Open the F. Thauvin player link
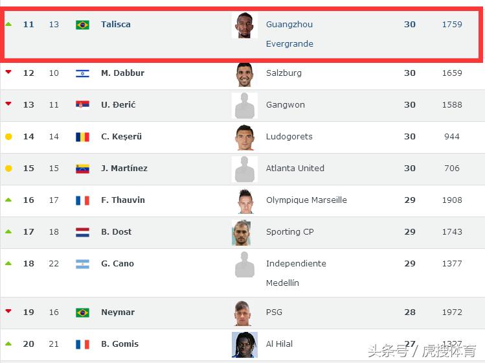 point(123,200)
